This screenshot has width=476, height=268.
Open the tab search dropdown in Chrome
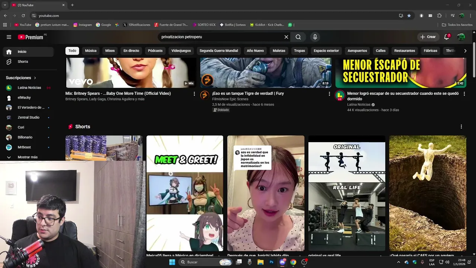tap(5, 5)
